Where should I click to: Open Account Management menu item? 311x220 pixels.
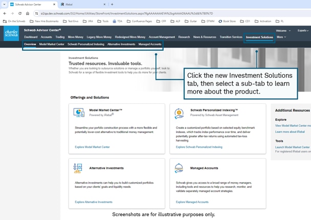[x=162, y=37]
